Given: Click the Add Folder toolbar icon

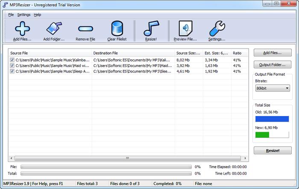Looking at the screenshot, I should 54,29.
